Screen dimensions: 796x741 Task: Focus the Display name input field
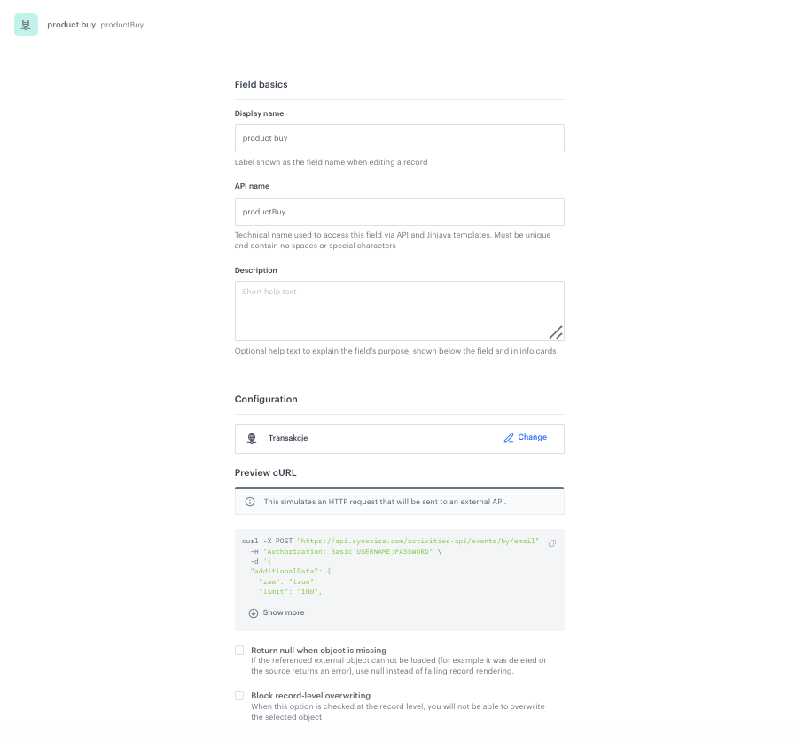(399, 138)
